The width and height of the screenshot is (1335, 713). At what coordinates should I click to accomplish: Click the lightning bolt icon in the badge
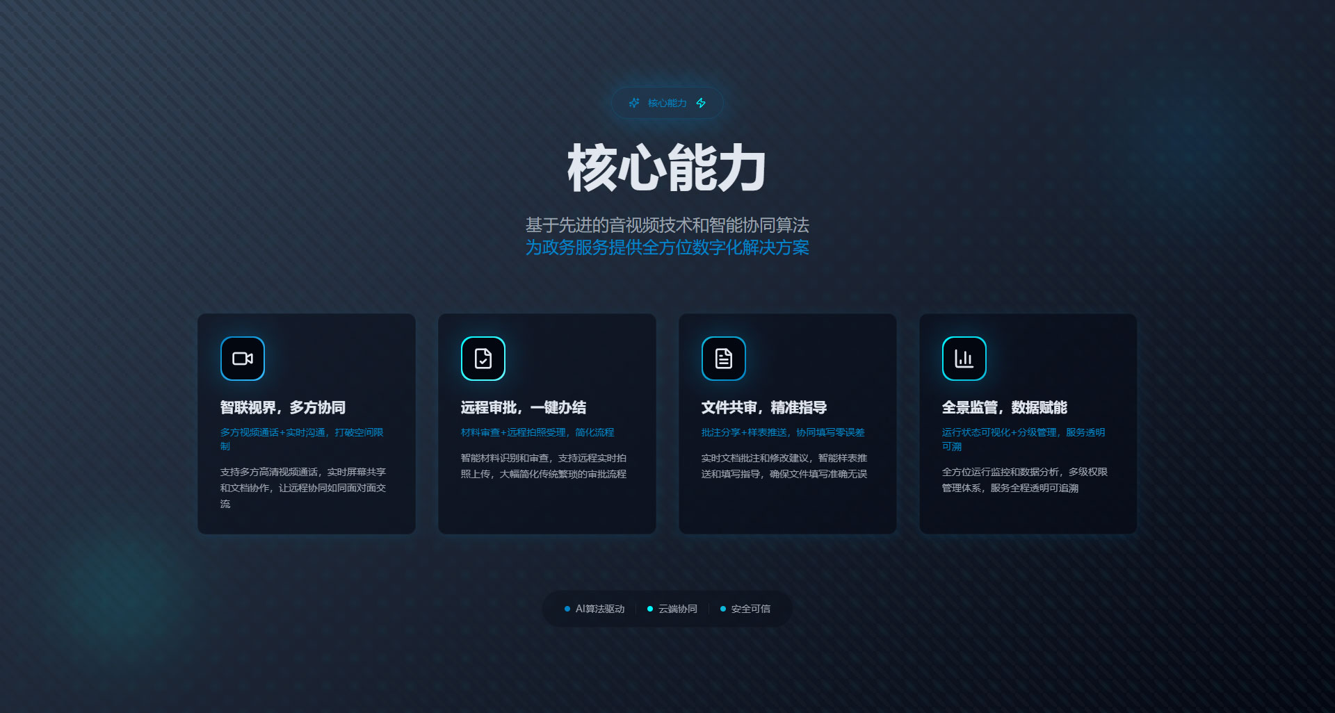[701, 103]
